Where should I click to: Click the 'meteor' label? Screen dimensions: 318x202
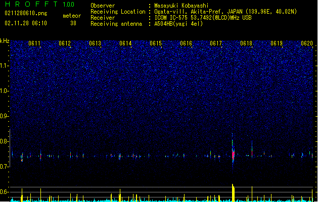tap(72, 16)
